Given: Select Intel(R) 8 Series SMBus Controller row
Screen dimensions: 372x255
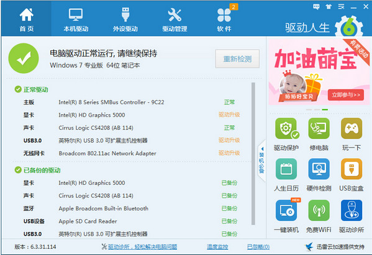Looking at the screenshot, I should click(x=129, y=102).
